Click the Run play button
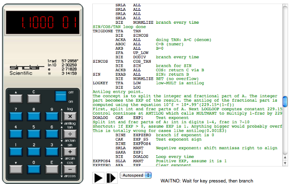Screen dimensions: 298x184 [98, 178]
